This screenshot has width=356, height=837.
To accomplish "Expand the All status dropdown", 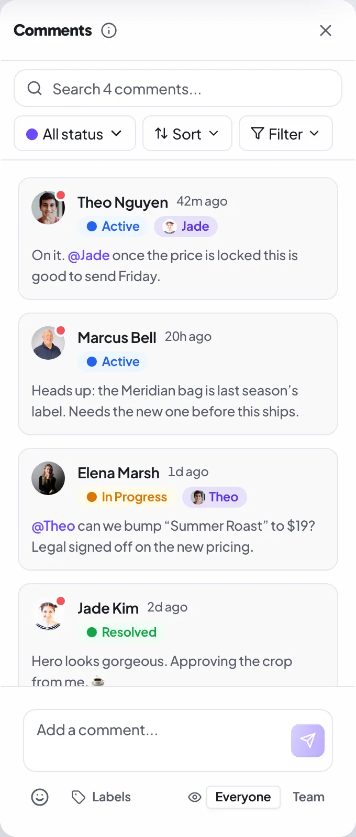I will [75, 133].
